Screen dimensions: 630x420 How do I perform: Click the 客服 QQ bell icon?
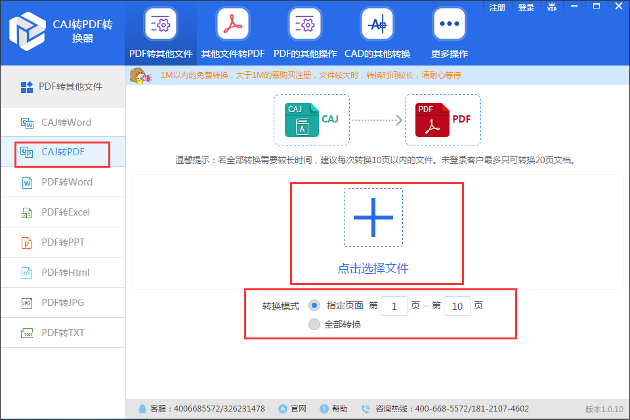tap(142, 409)
